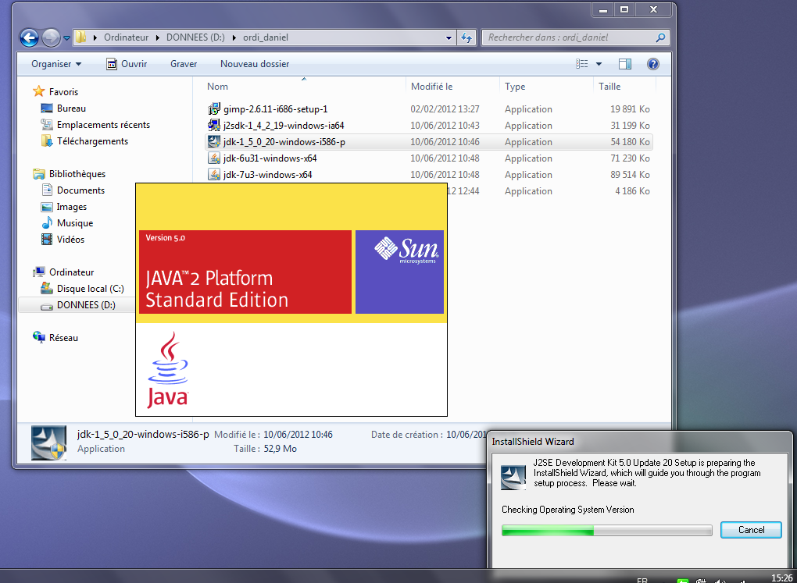The image size is (797, 583).
Task: Expand the address bar history dropdown
Action: point(449,37)
